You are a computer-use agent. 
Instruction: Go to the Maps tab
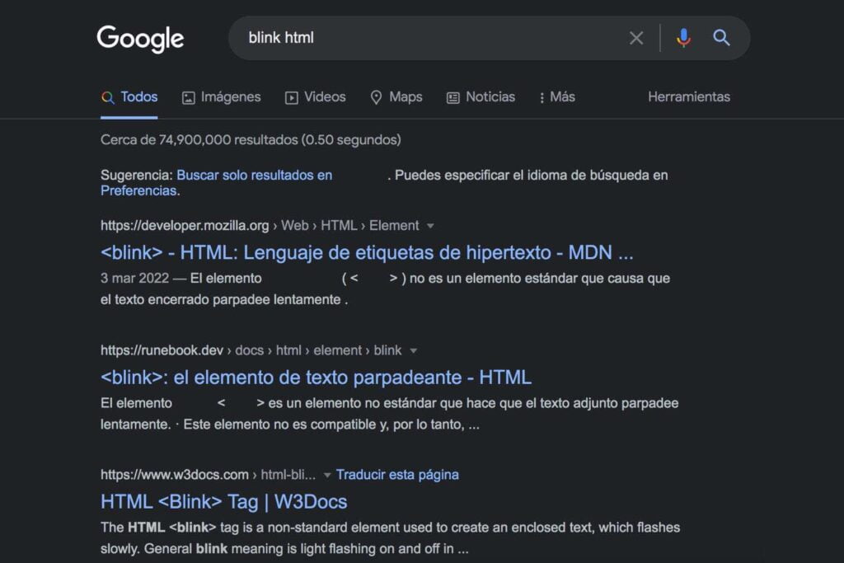tap(396, 97)
